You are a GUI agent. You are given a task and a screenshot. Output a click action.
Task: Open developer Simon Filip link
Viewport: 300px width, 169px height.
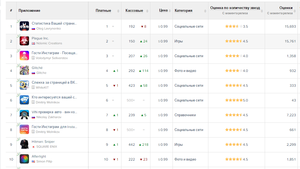(44, 161)
